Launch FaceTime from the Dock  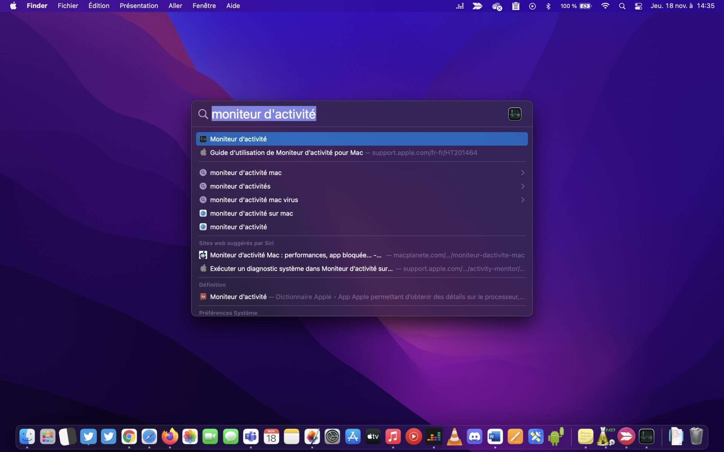pyautogui.click(x=210, y=437)
